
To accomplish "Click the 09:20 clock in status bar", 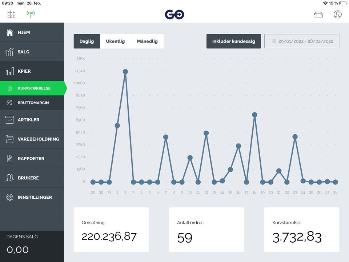I will [x=8, y=3].
